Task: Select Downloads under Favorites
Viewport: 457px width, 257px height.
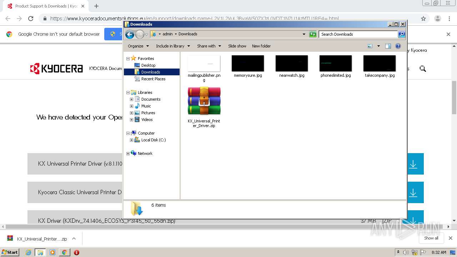Action: pos(150,72)
